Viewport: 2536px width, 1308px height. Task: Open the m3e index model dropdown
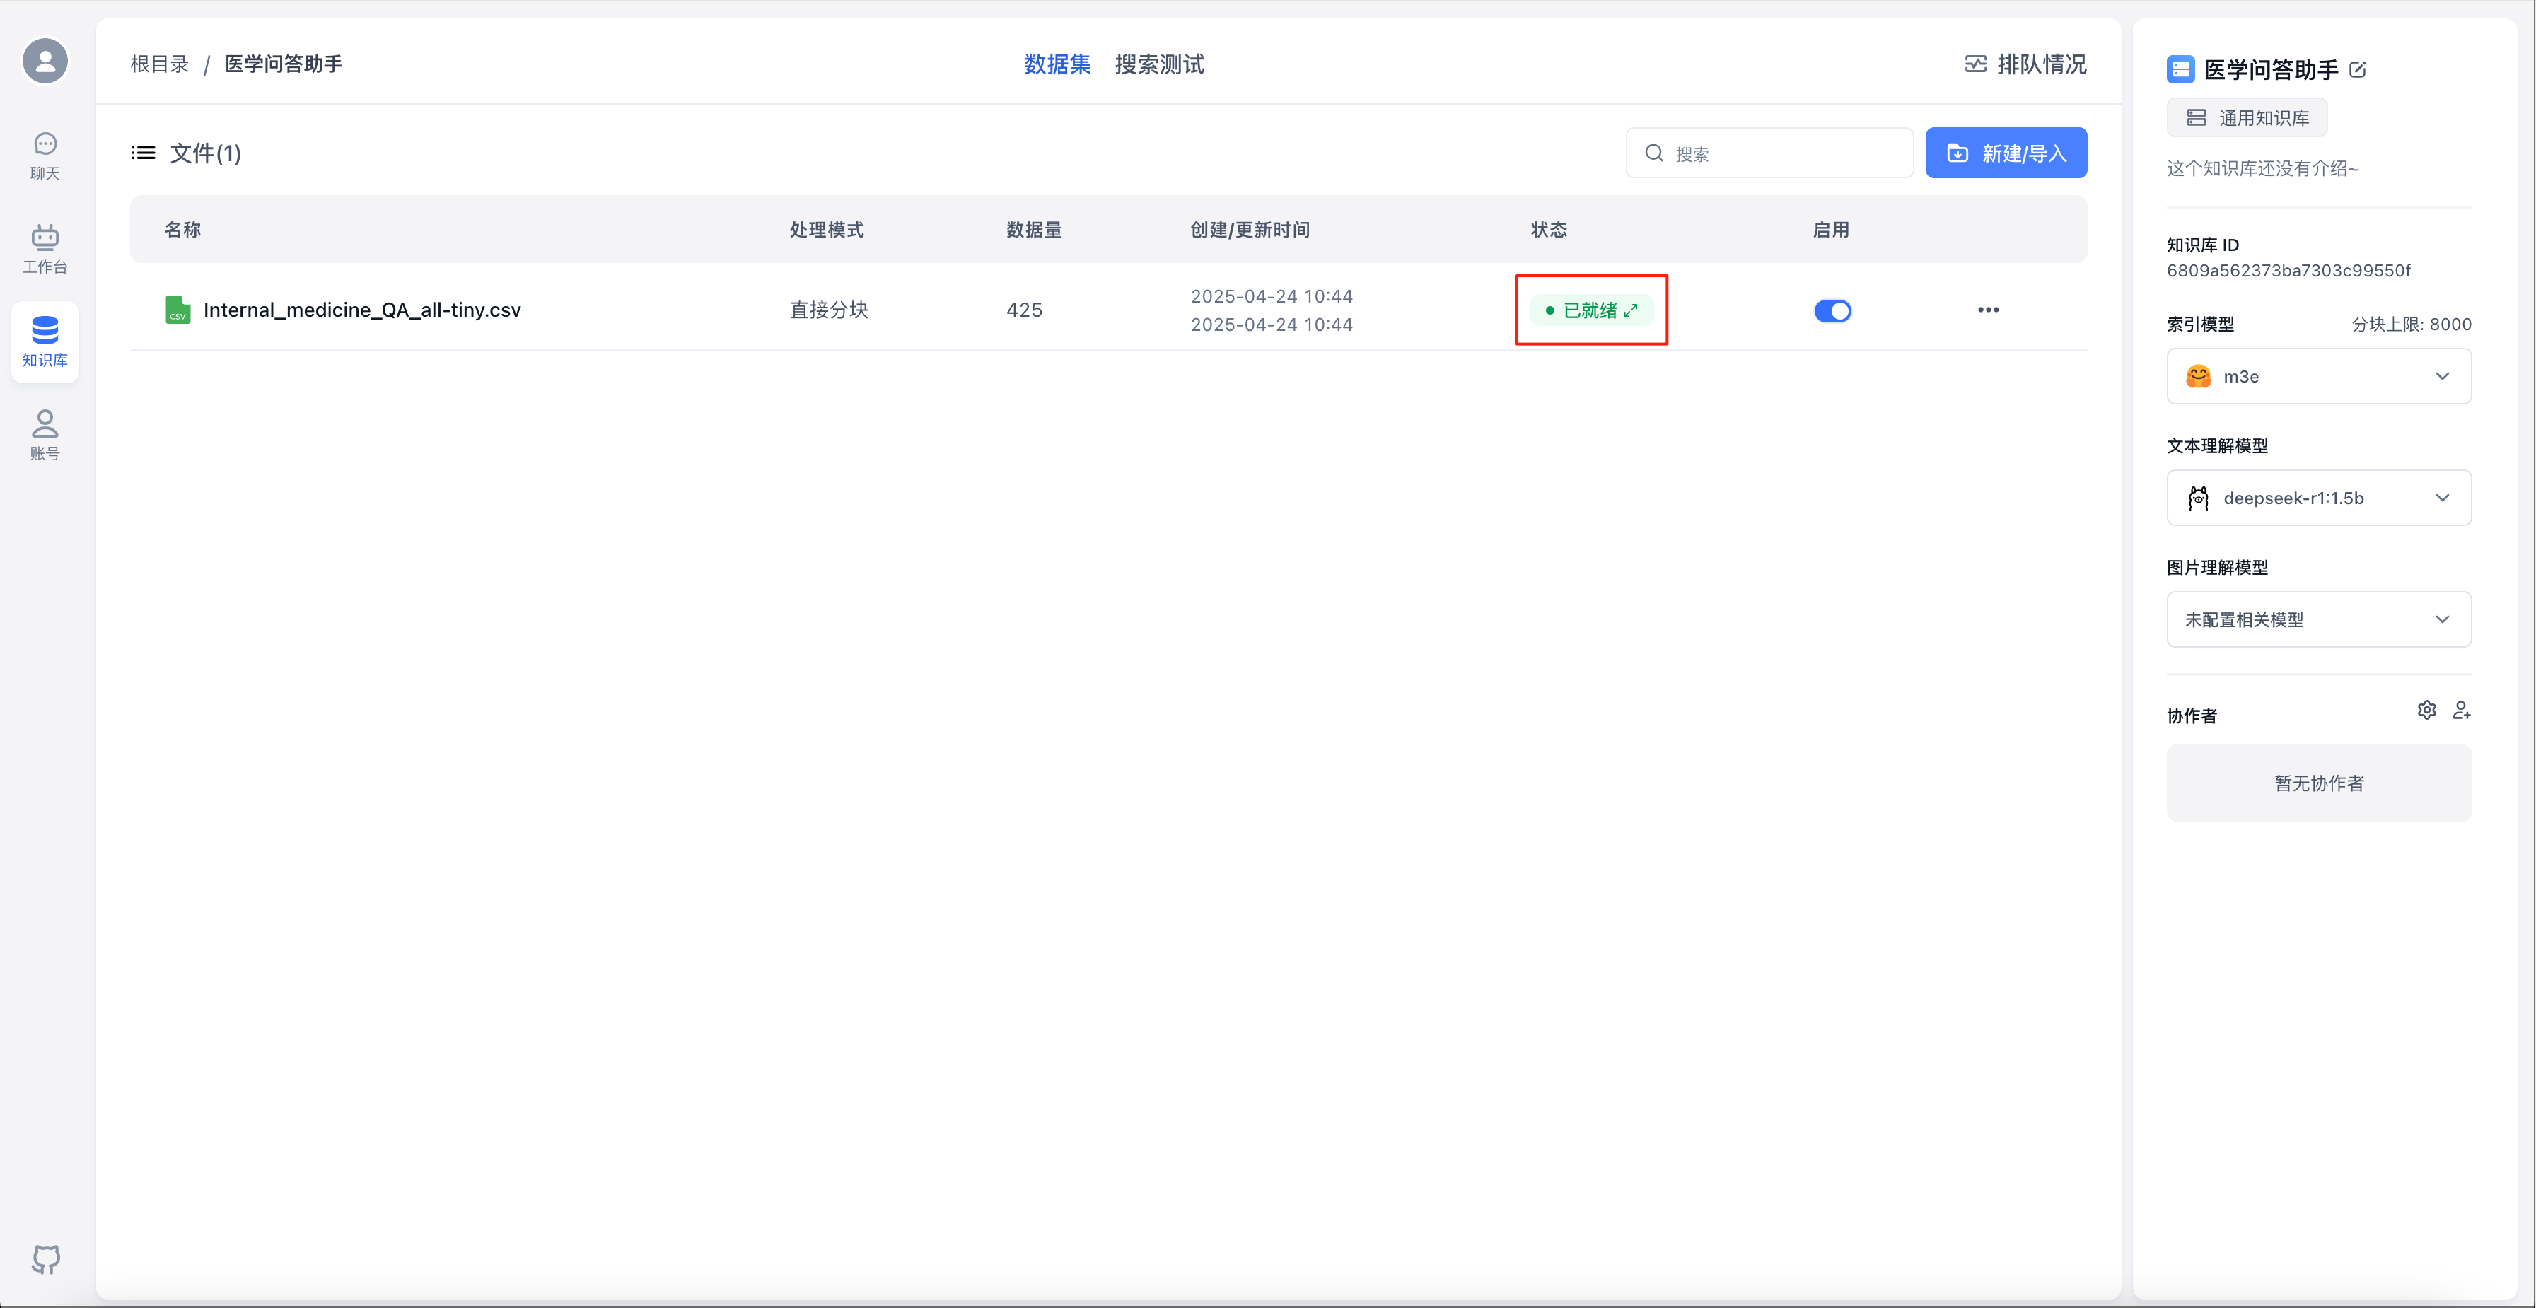(x=2318, y=376)
